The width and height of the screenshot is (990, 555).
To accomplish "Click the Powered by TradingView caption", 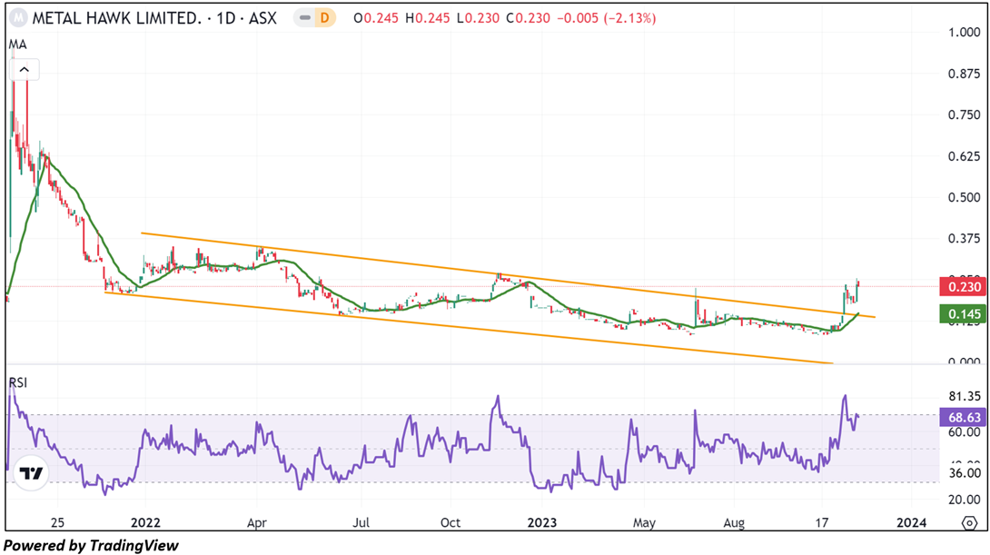I will [x=91, y=546].
